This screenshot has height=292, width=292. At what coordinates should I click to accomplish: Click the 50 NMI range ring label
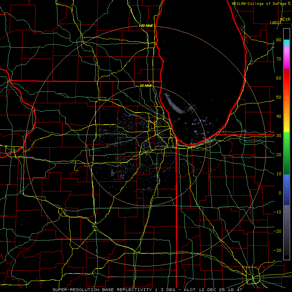pos(146,86)
